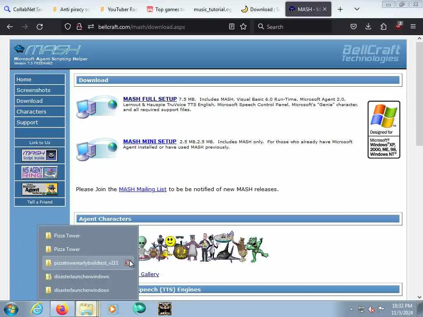Viewport: 423px width, 317px height.
Task: Click the agent characters group image
Action: click(204, 247)
